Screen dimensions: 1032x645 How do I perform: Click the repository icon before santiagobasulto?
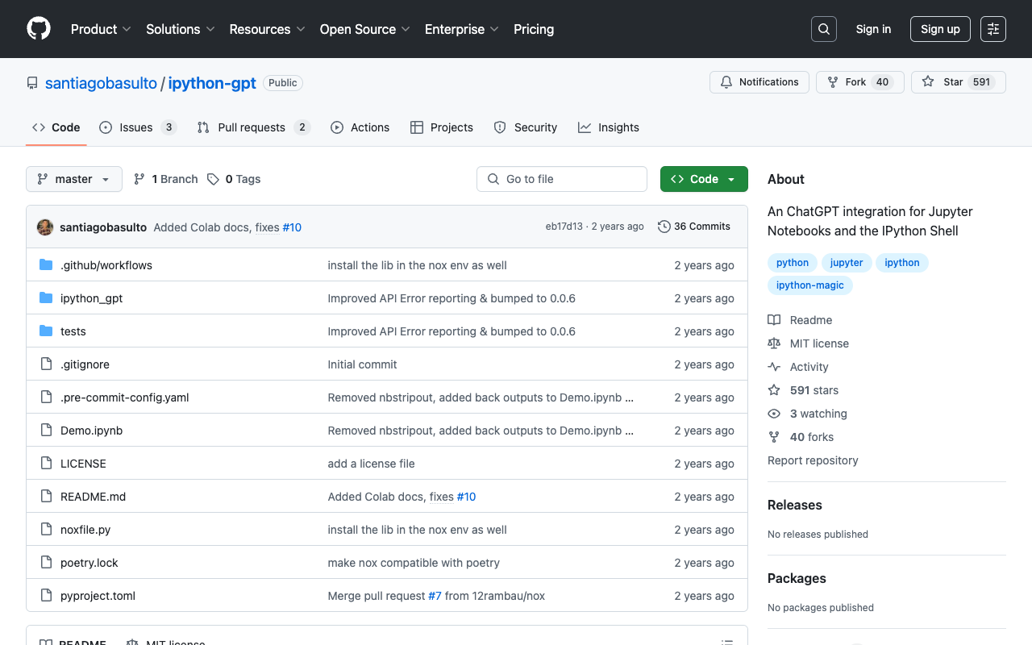tap(32, 83)
